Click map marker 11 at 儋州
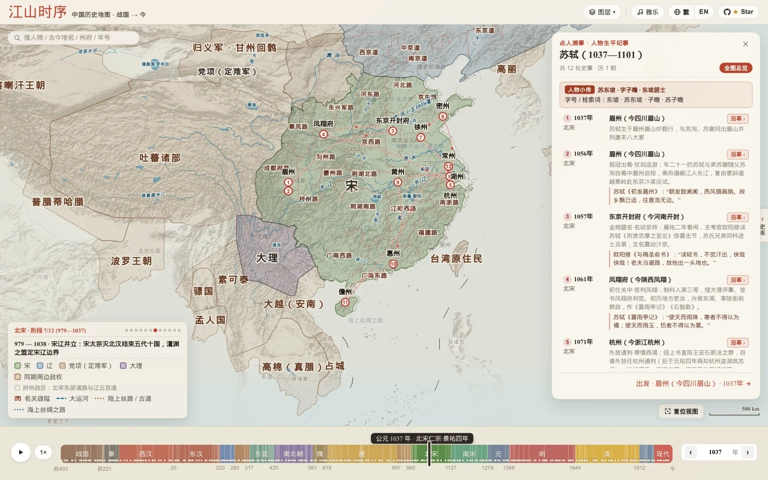768x480 pixels. 345,302
